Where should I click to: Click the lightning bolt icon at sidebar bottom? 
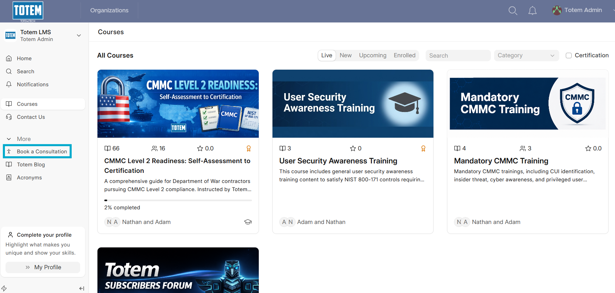point(4,288)
